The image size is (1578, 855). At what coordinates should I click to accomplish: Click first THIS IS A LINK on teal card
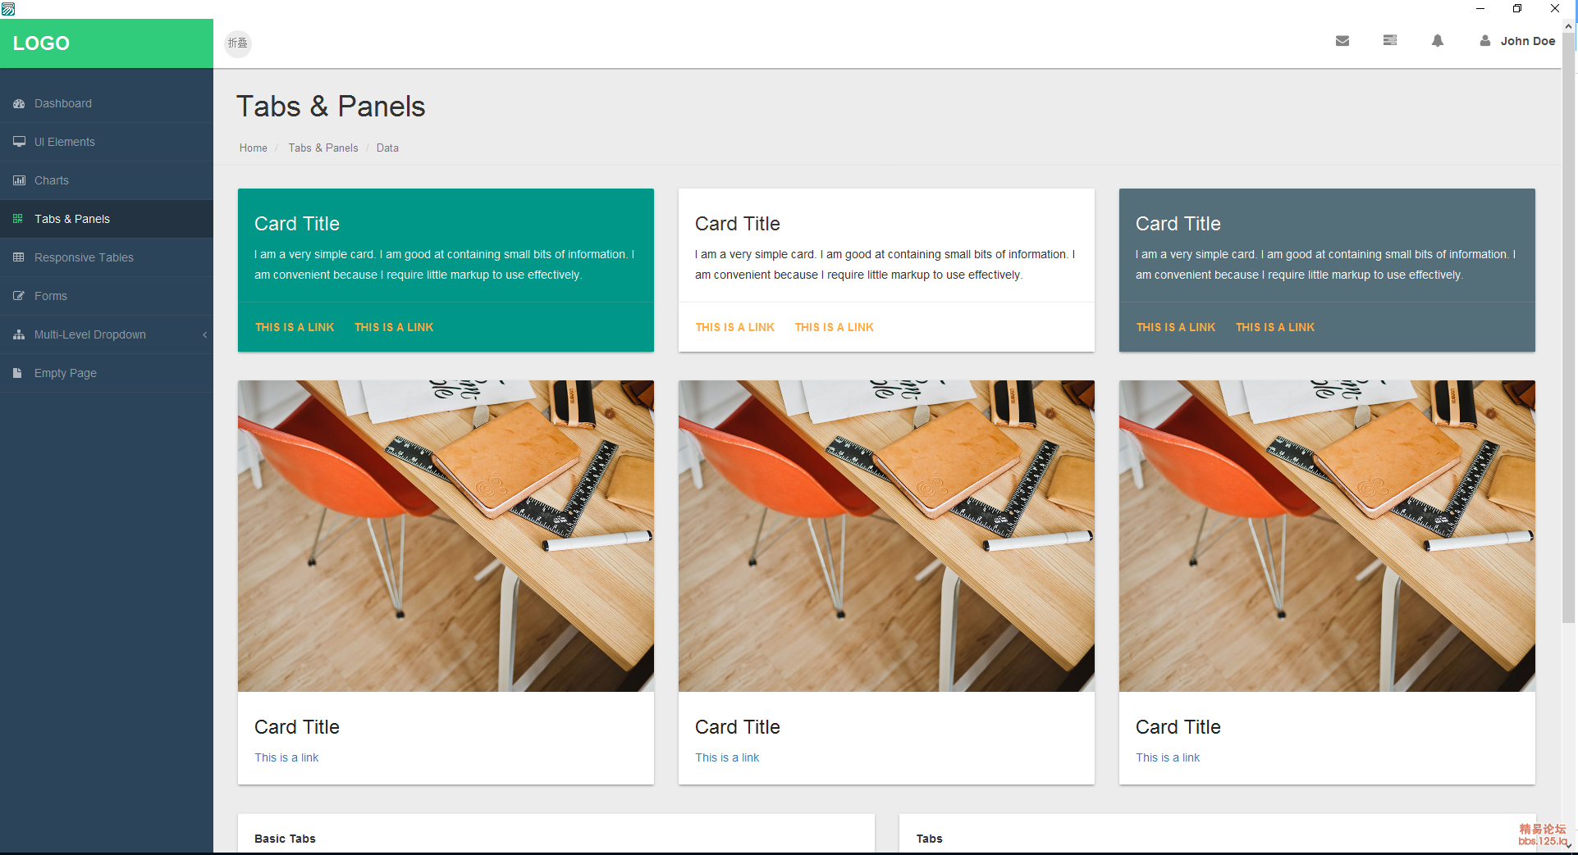[x=295, y=327]
